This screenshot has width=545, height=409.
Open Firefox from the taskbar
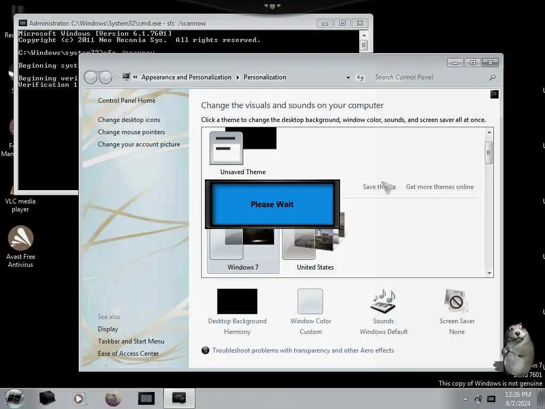113,398
